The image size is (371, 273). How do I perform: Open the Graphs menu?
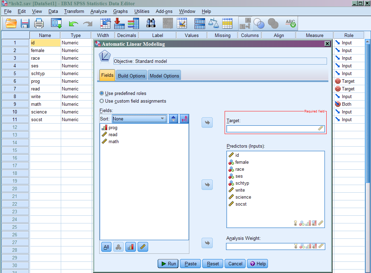pyautogui.click(x=121, y=11)
